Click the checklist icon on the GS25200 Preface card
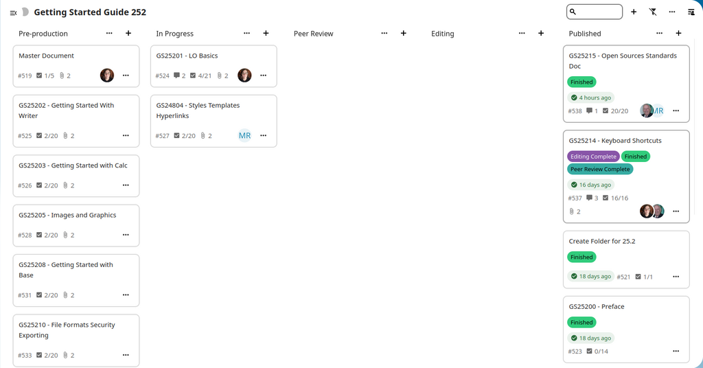Viewport: 703px width, 368px height. 589,352
